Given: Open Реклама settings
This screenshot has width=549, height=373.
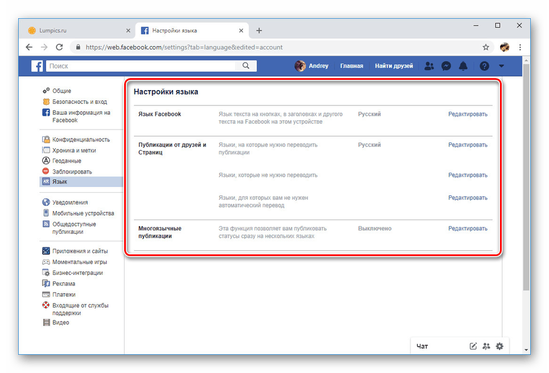Looking at the screenshot, I should coord(64,283).
